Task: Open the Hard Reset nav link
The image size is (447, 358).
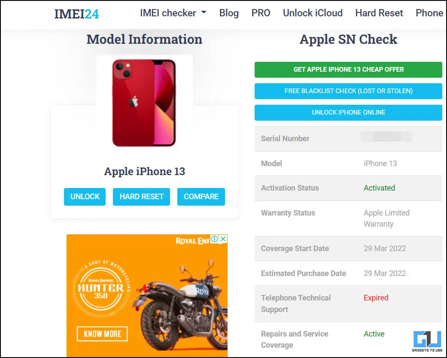Action: coord(379,13)
